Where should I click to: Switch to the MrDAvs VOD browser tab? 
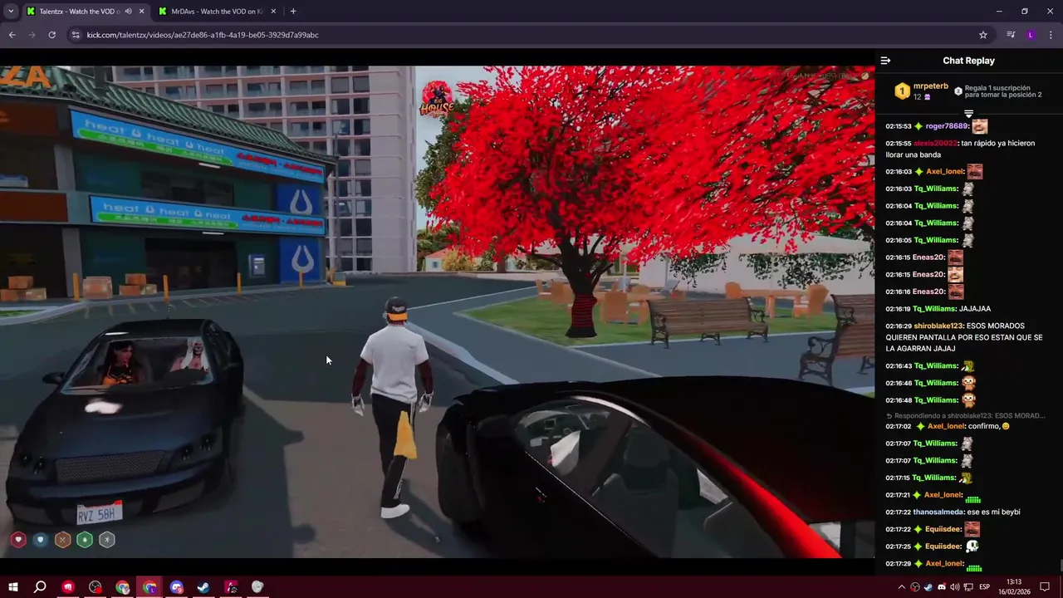(x=214, y=12)
